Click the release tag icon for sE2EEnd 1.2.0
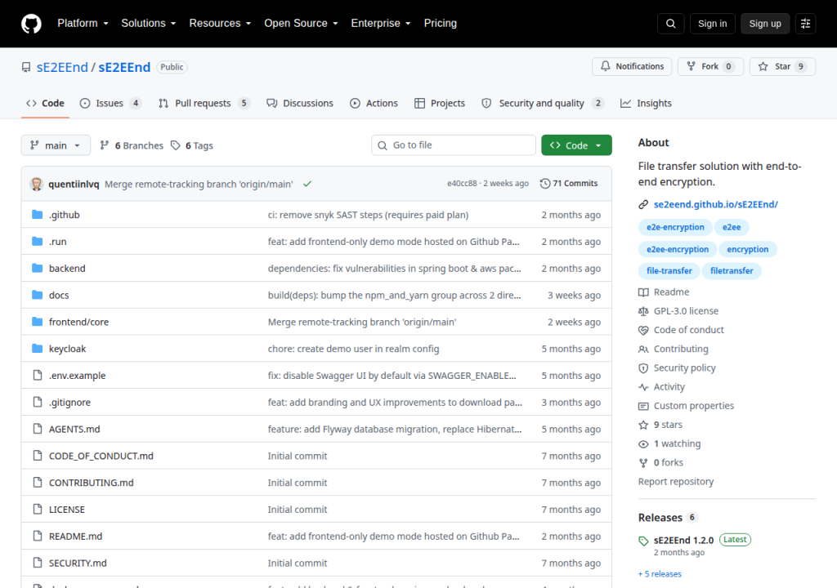837x588 pixels. click(x=643, y=541)
